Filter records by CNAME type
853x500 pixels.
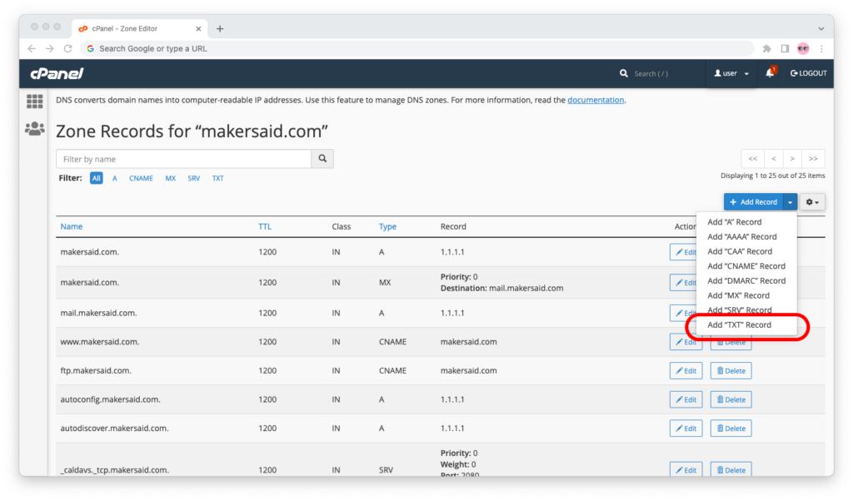pyautogui.click(x=141, y=178)
